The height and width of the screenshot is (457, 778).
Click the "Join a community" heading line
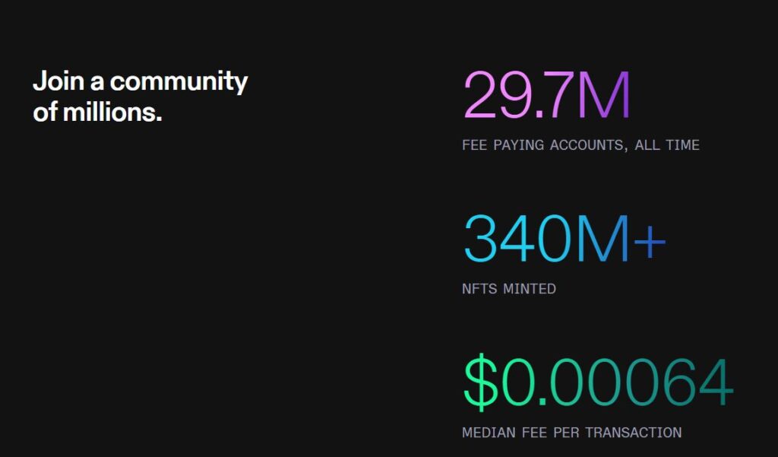[140, 81]
